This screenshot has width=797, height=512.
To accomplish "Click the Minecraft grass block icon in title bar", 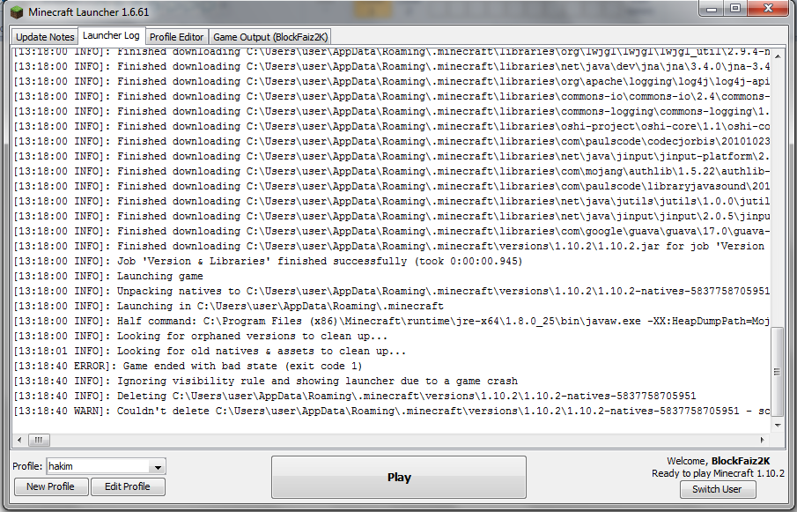I will 17,11.
